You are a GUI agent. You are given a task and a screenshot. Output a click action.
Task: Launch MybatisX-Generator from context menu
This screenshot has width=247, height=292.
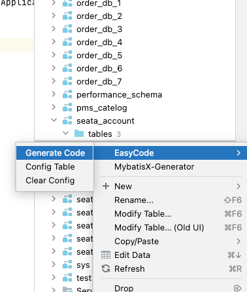click(x=170, y=167)
